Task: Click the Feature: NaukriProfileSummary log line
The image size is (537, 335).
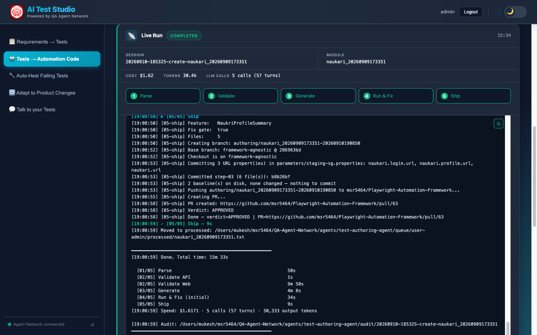Action: [x=201, y=123]
